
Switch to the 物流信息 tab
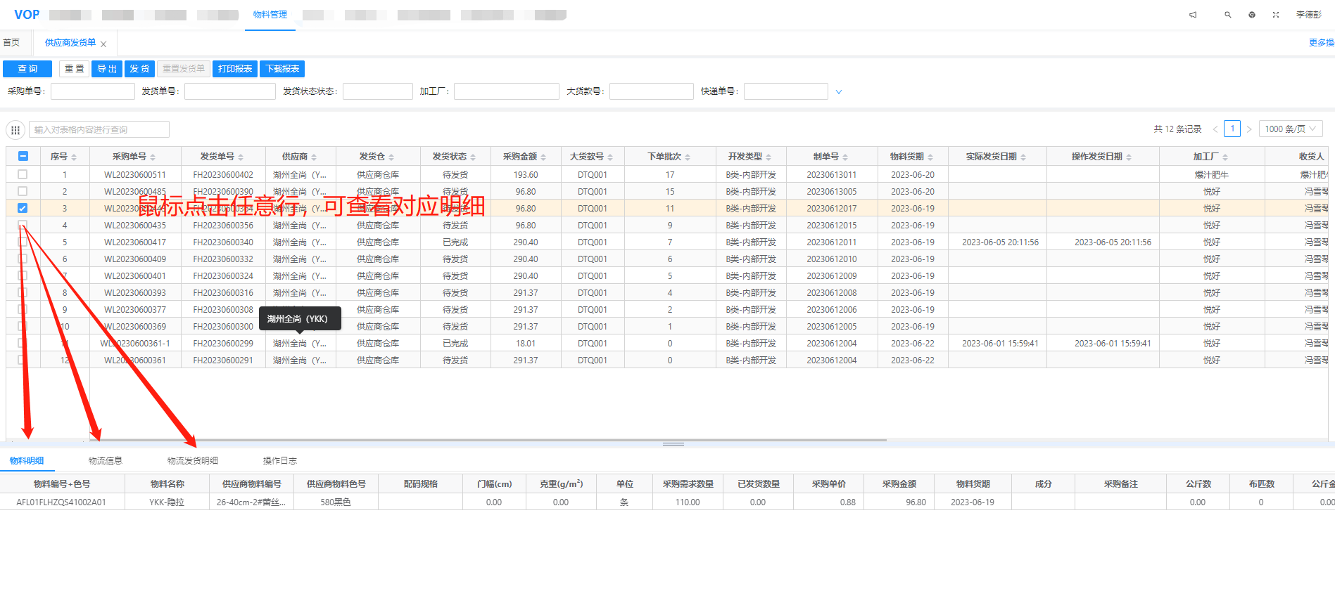[106, 461]
